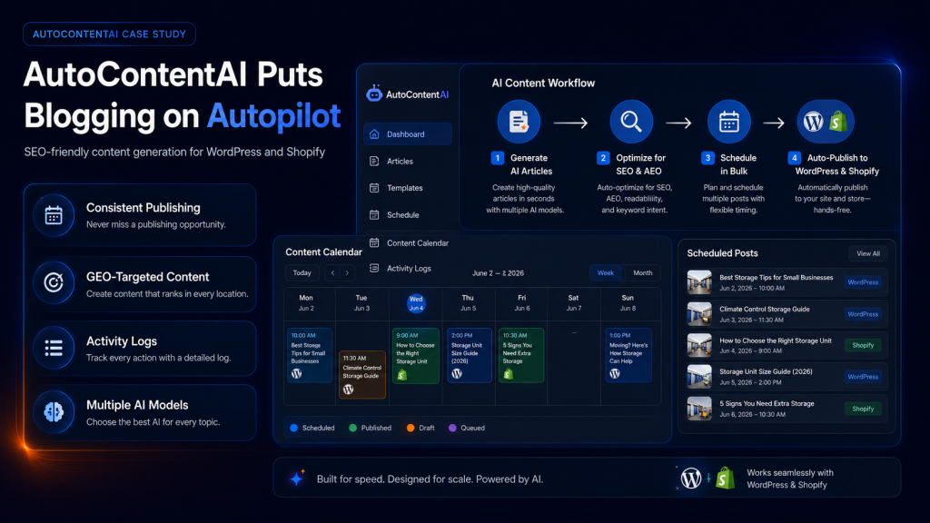Open Climate Control Storage Guide post thumbnail
930x523 pixels.
tap(699, 314)
